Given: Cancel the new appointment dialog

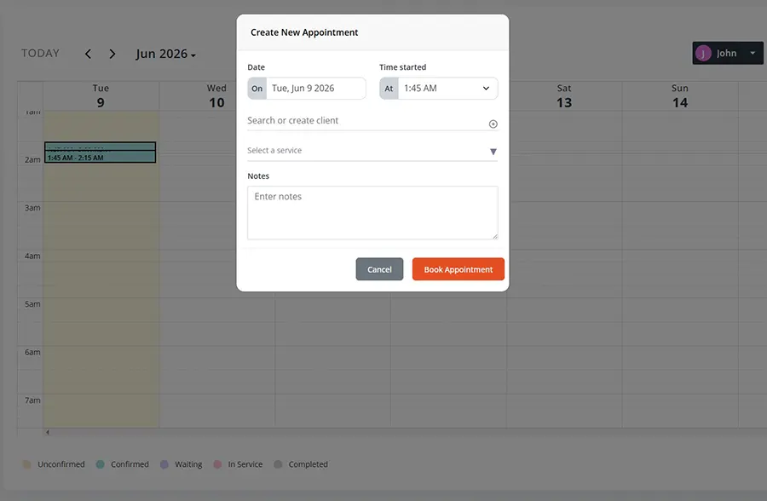Looking at the screenshot, I should [379, 269].
